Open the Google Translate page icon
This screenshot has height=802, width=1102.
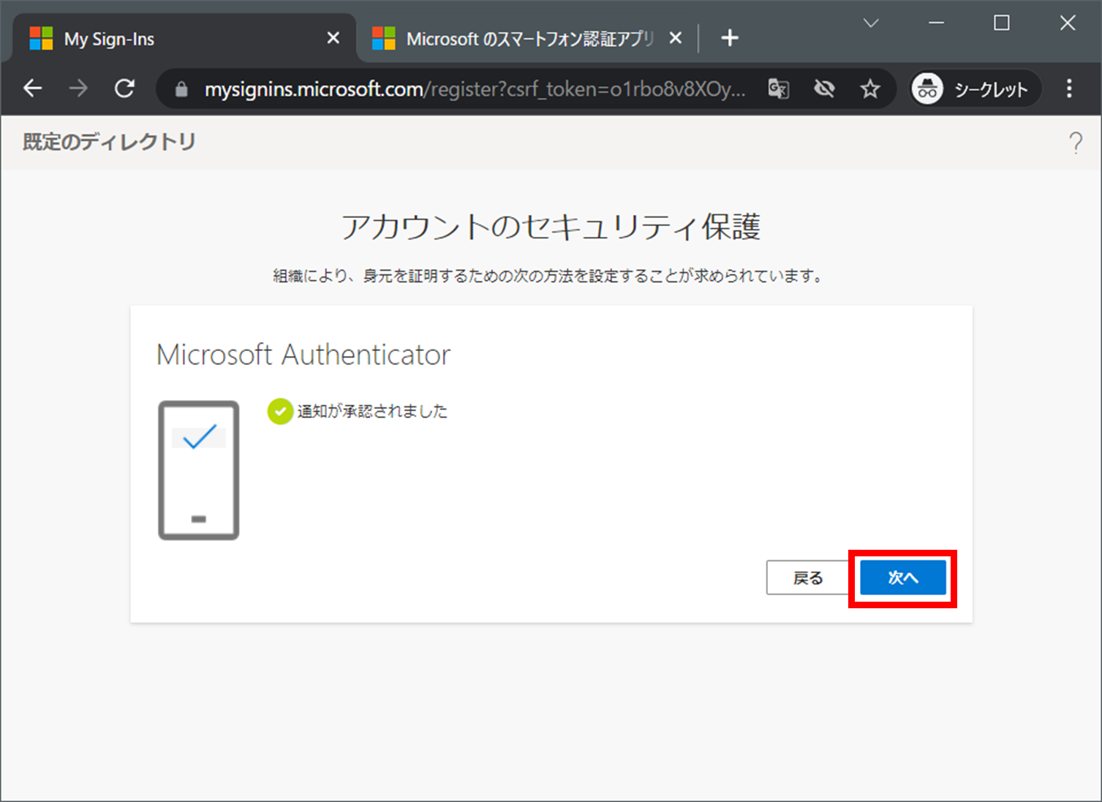pos(778,89)
